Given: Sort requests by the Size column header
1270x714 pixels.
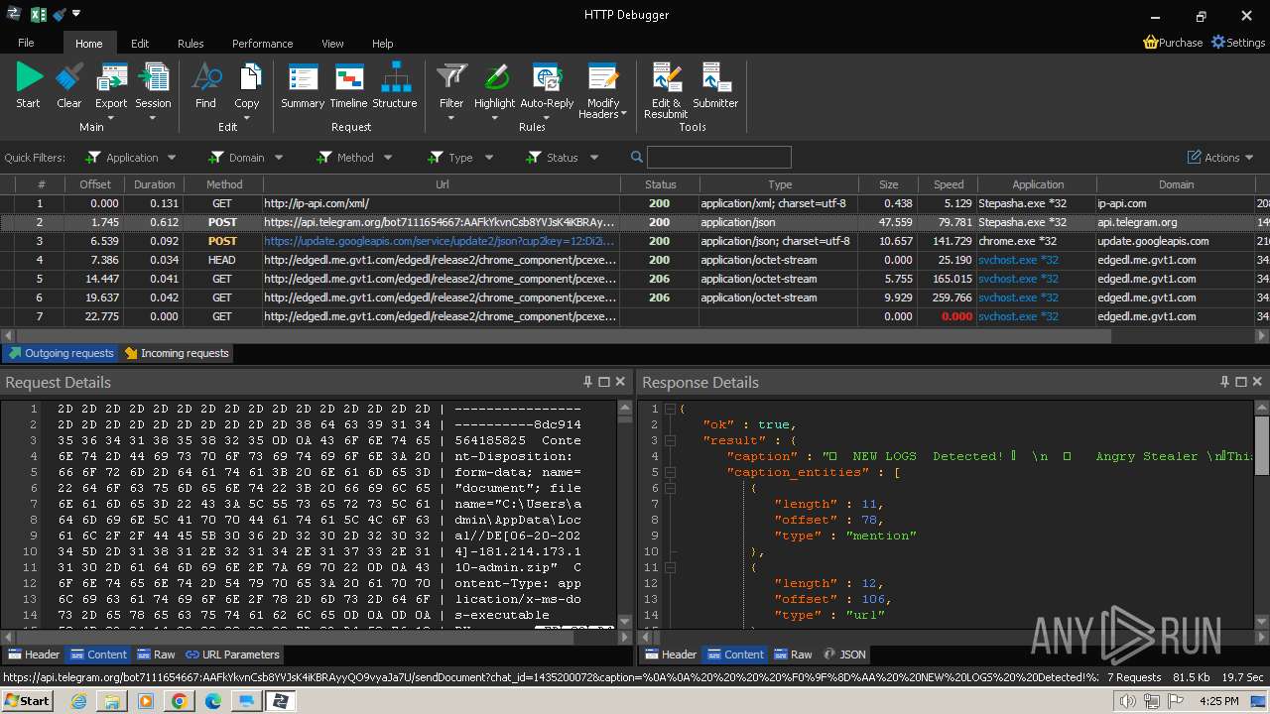Looking at the screenshot, I should (x=888, y=184).
